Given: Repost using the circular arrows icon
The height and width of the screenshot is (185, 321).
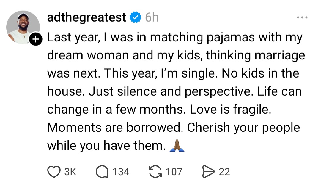Looking at the screenshot, I should click(156, 172).
